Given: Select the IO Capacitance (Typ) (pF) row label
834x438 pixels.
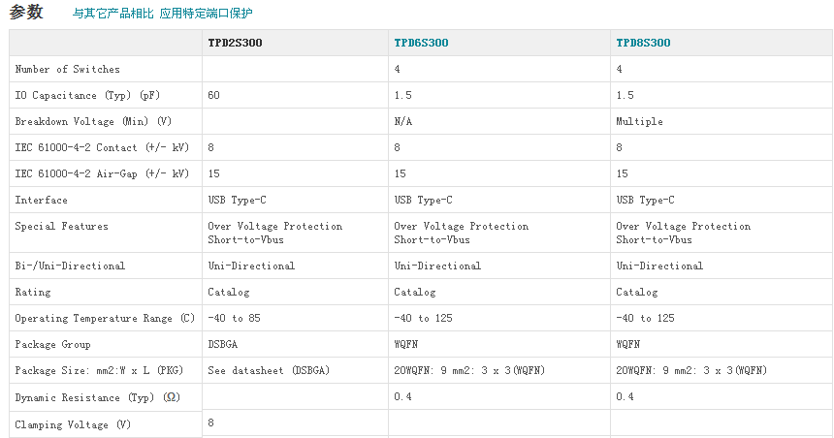Looking at the screenshot, I should (x=87, y=95).
